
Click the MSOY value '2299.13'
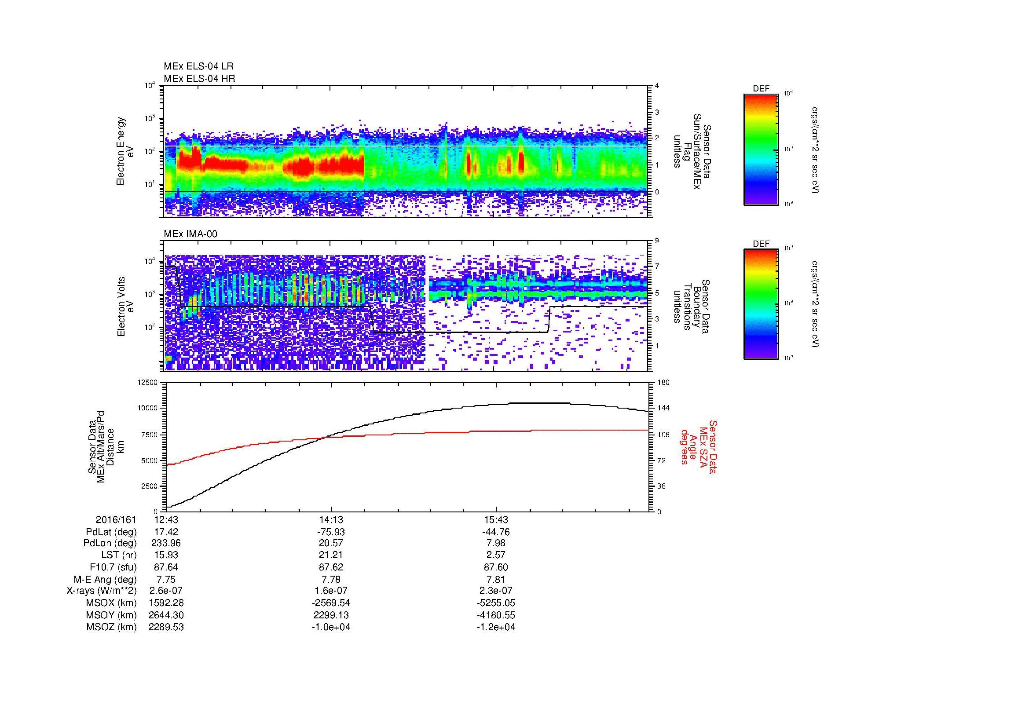(331, 615)
